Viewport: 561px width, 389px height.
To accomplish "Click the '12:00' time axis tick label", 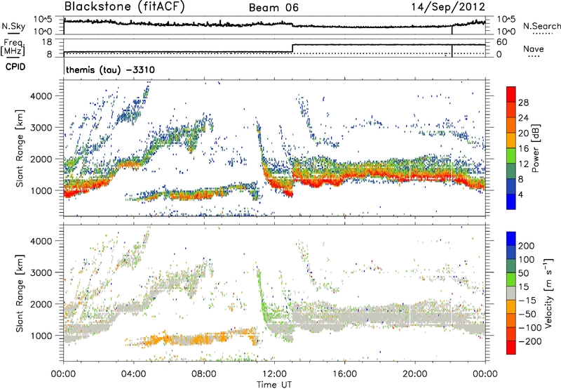I will coord(274,374).
